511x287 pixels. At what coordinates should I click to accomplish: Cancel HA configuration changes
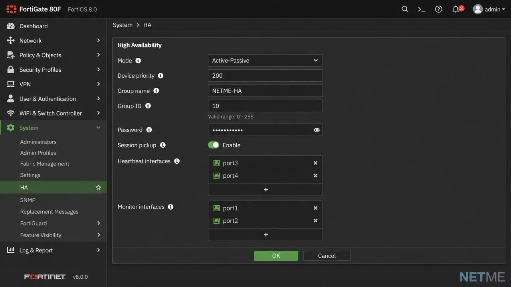tap(327, 256)
